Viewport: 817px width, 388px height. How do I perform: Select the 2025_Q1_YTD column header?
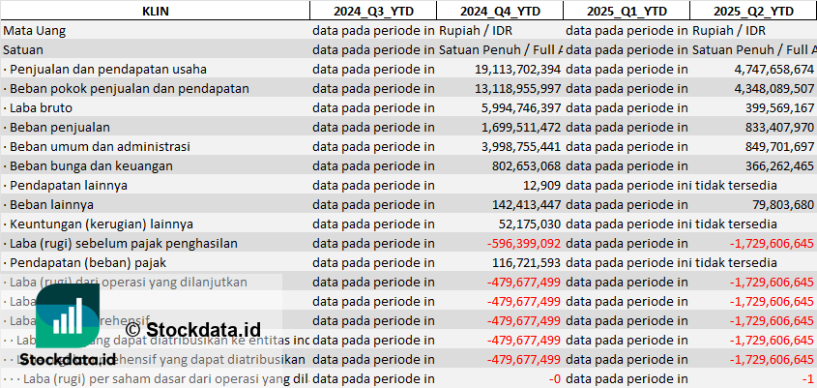click(627, 11)
